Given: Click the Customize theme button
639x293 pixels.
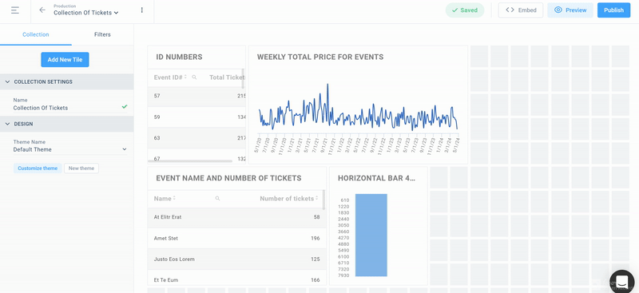Looking at the screenshot, I should (38, 168).
